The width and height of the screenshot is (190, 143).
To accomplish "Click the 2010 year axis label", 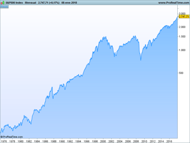I will [144, 141].
